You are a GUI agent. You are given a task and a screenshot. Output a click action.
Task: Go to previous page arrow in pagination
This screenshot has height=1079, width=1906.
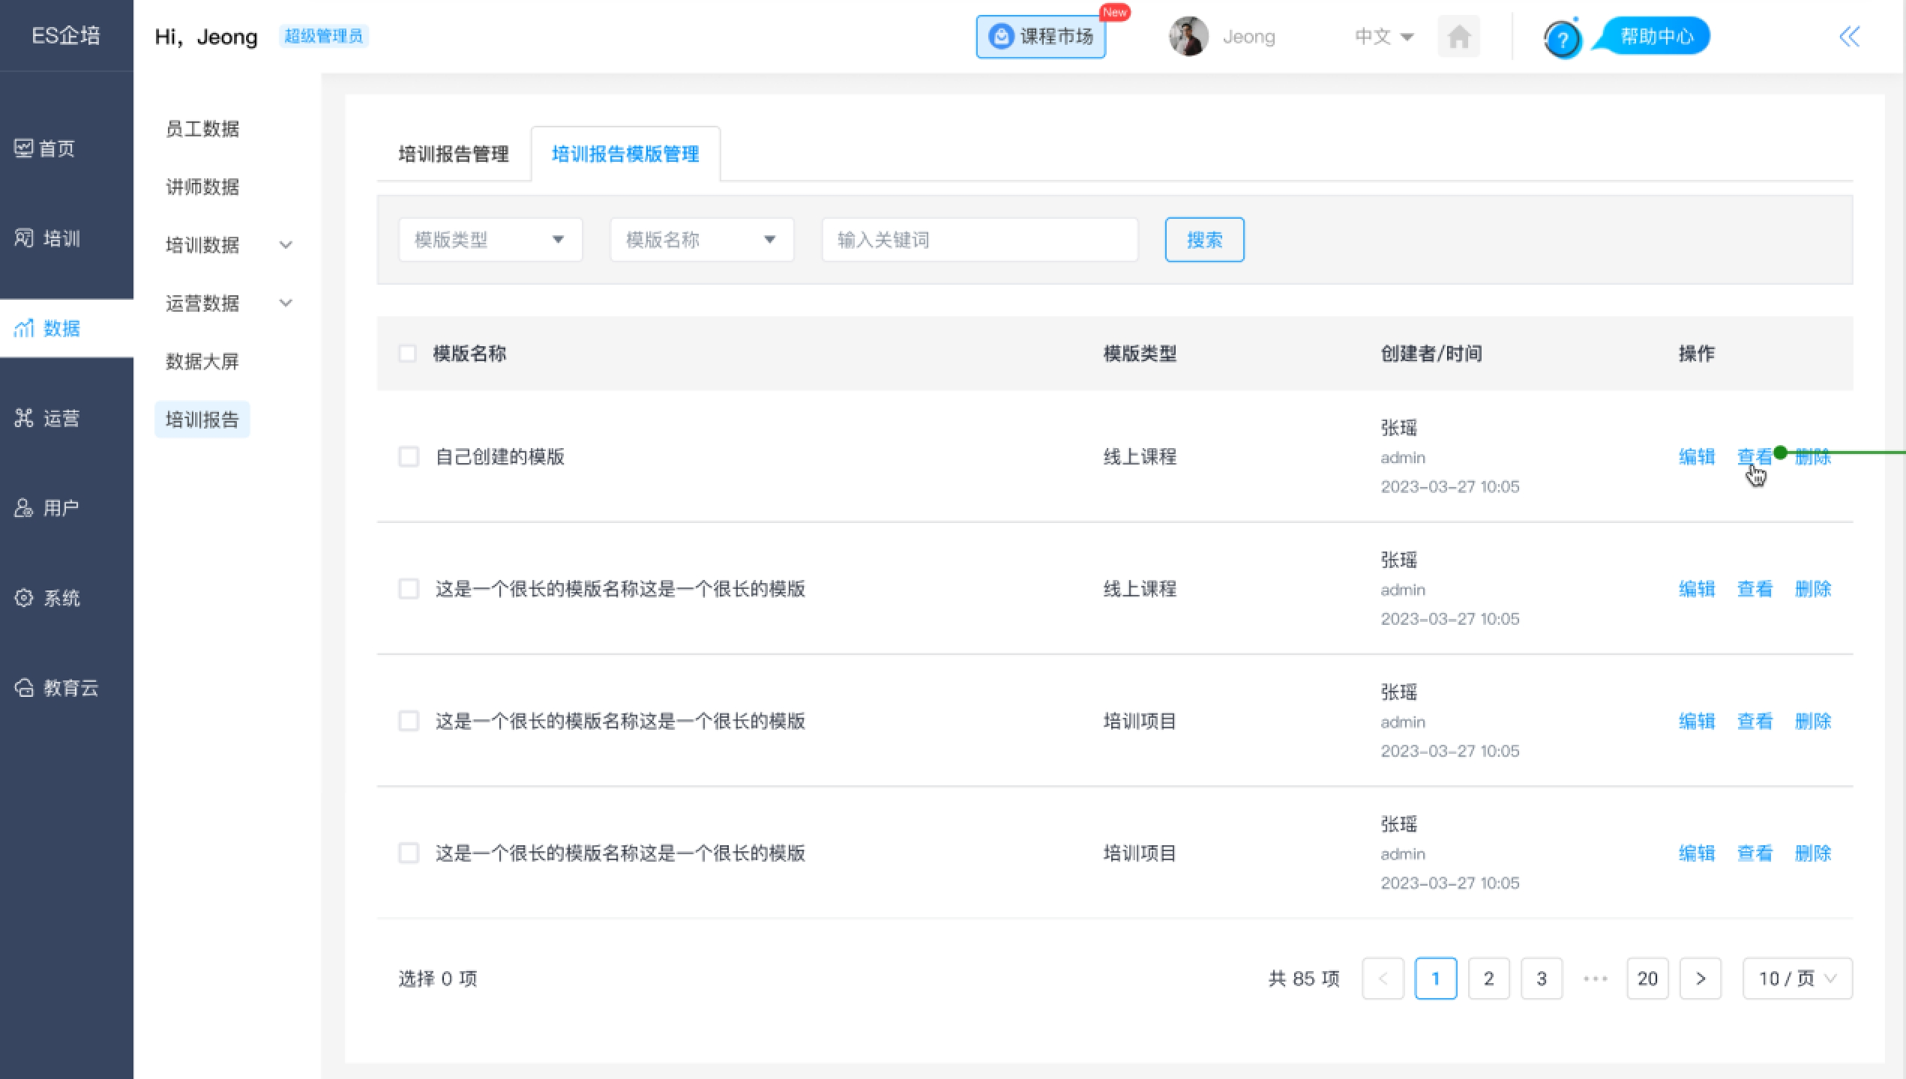(x=1383, y=979)
